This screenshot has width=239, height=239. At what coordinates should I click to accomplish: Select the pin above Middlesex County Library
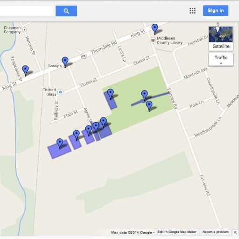click(x=155, y=29)
